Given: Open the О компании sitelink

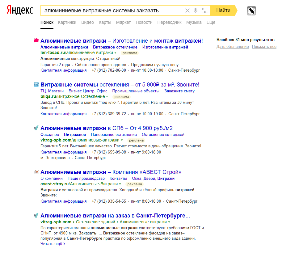Looking at the screenshot, I should click(x=52, y=178).
